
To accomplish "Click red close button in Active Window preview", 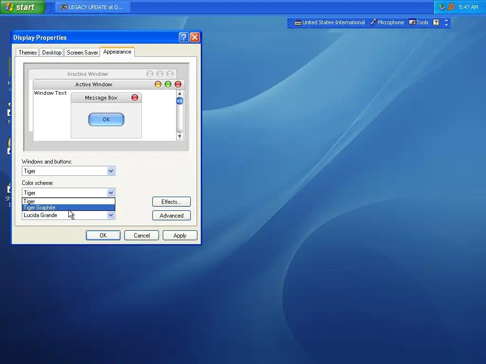I will tap(178, 84).
